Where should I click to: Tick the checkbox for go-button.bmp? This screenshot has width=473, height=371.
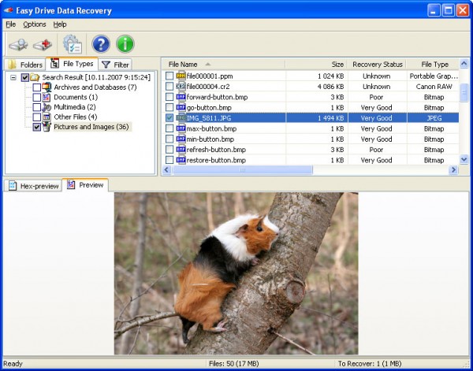tap(169, 107)
